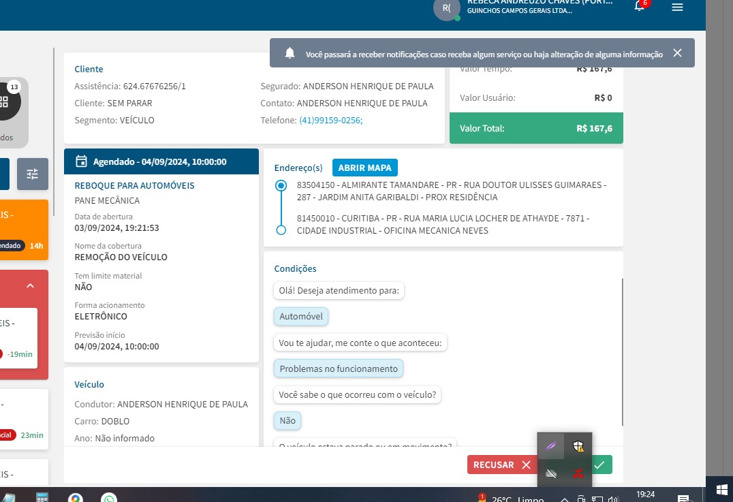Collapse the hidden tray icons arrow
The width and height of the screenshot is (733, 502).
click(565, 499)
